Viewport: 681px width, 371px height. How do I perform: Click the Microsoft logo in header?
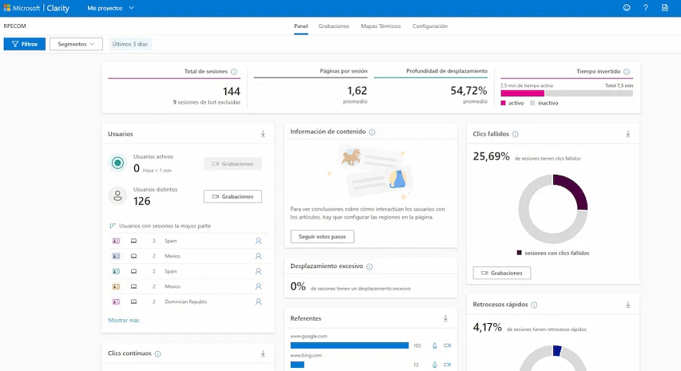pyautogui.click(x=7, y=8)
